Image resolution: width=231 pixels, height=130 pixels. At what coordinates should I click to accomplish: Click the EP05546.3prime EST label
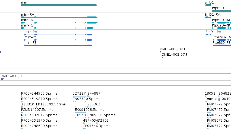click(97, 126)
